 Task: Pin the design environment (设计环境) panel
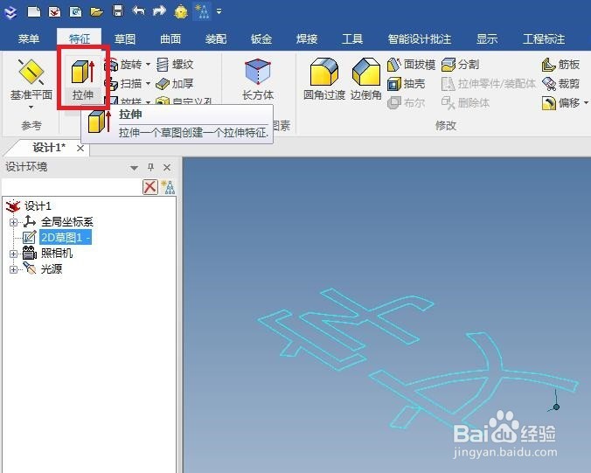click(150, 167)
